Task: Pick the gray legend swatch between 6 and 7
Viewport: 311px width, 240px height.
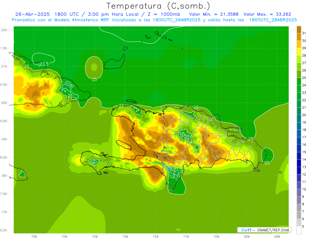Action: pyautogui.click(x=299, y=215)
